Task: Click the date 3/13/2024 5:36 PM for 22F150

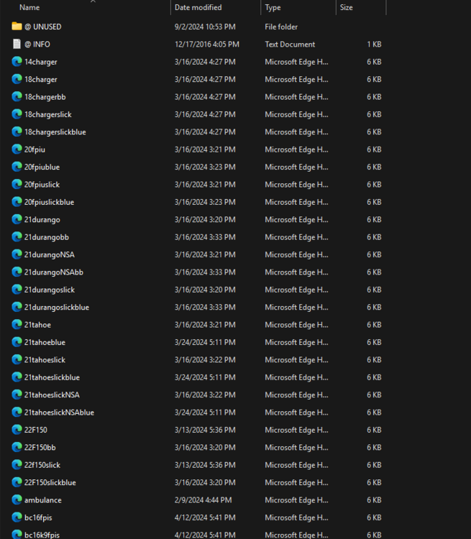Action: click(205, 430)
